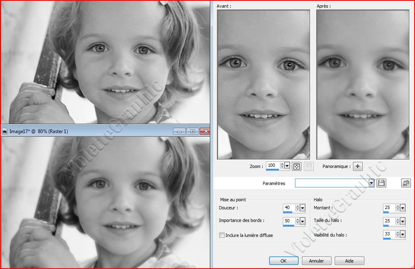
Task: Click the Taille du halo value field
Action: coord(388,221)
